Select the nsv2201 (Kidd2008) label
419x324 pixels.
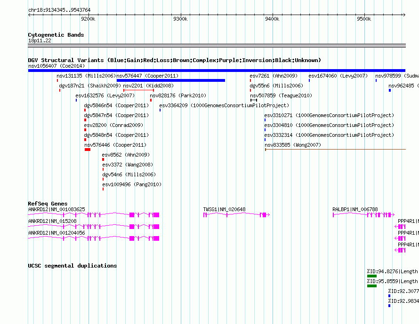coord(148,86)
